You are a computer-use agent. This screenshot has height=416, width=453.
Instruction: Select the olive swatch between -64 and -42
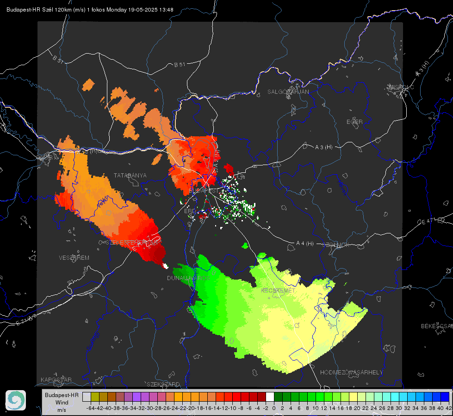coord(95,397)
